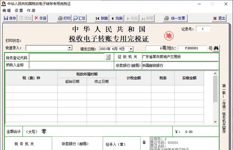The height and width of the screenshot is (150, 233).
Task: Click the 税率 column header
Action: click(x=163, y=78)
